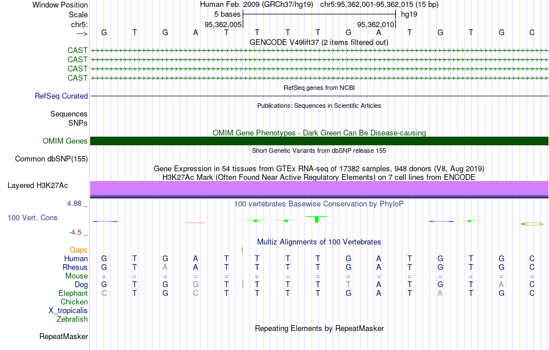This screenshot has height=350, width=549.
Task: Click the RefSeq Curated track label
Action: (x=61, y=96)
